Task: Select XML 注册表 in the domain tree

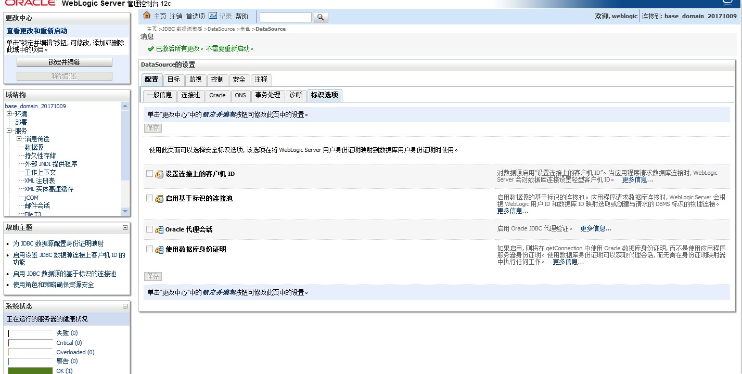Action: 40,180
